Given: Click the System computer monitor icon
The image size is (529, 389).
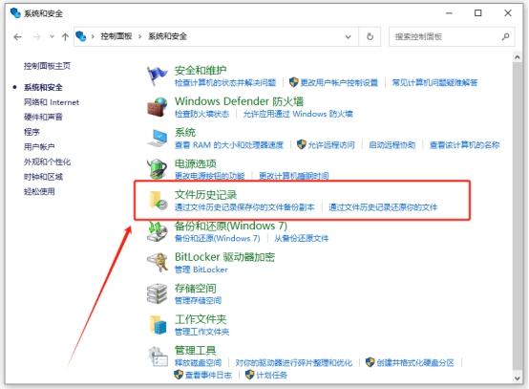Looking at the screenshot, I should 158,138.
